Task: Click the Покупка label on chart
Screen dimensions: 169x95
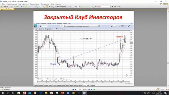Action: (53, 64)
